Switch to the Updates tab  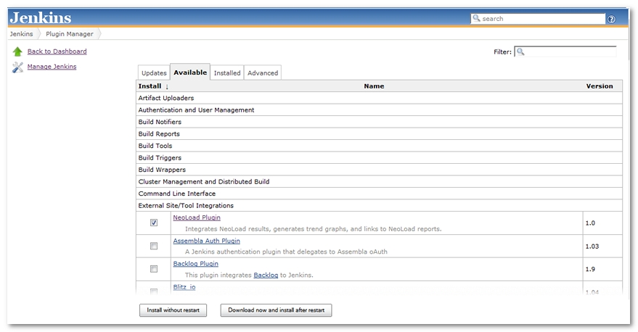[x=154, y=72]
